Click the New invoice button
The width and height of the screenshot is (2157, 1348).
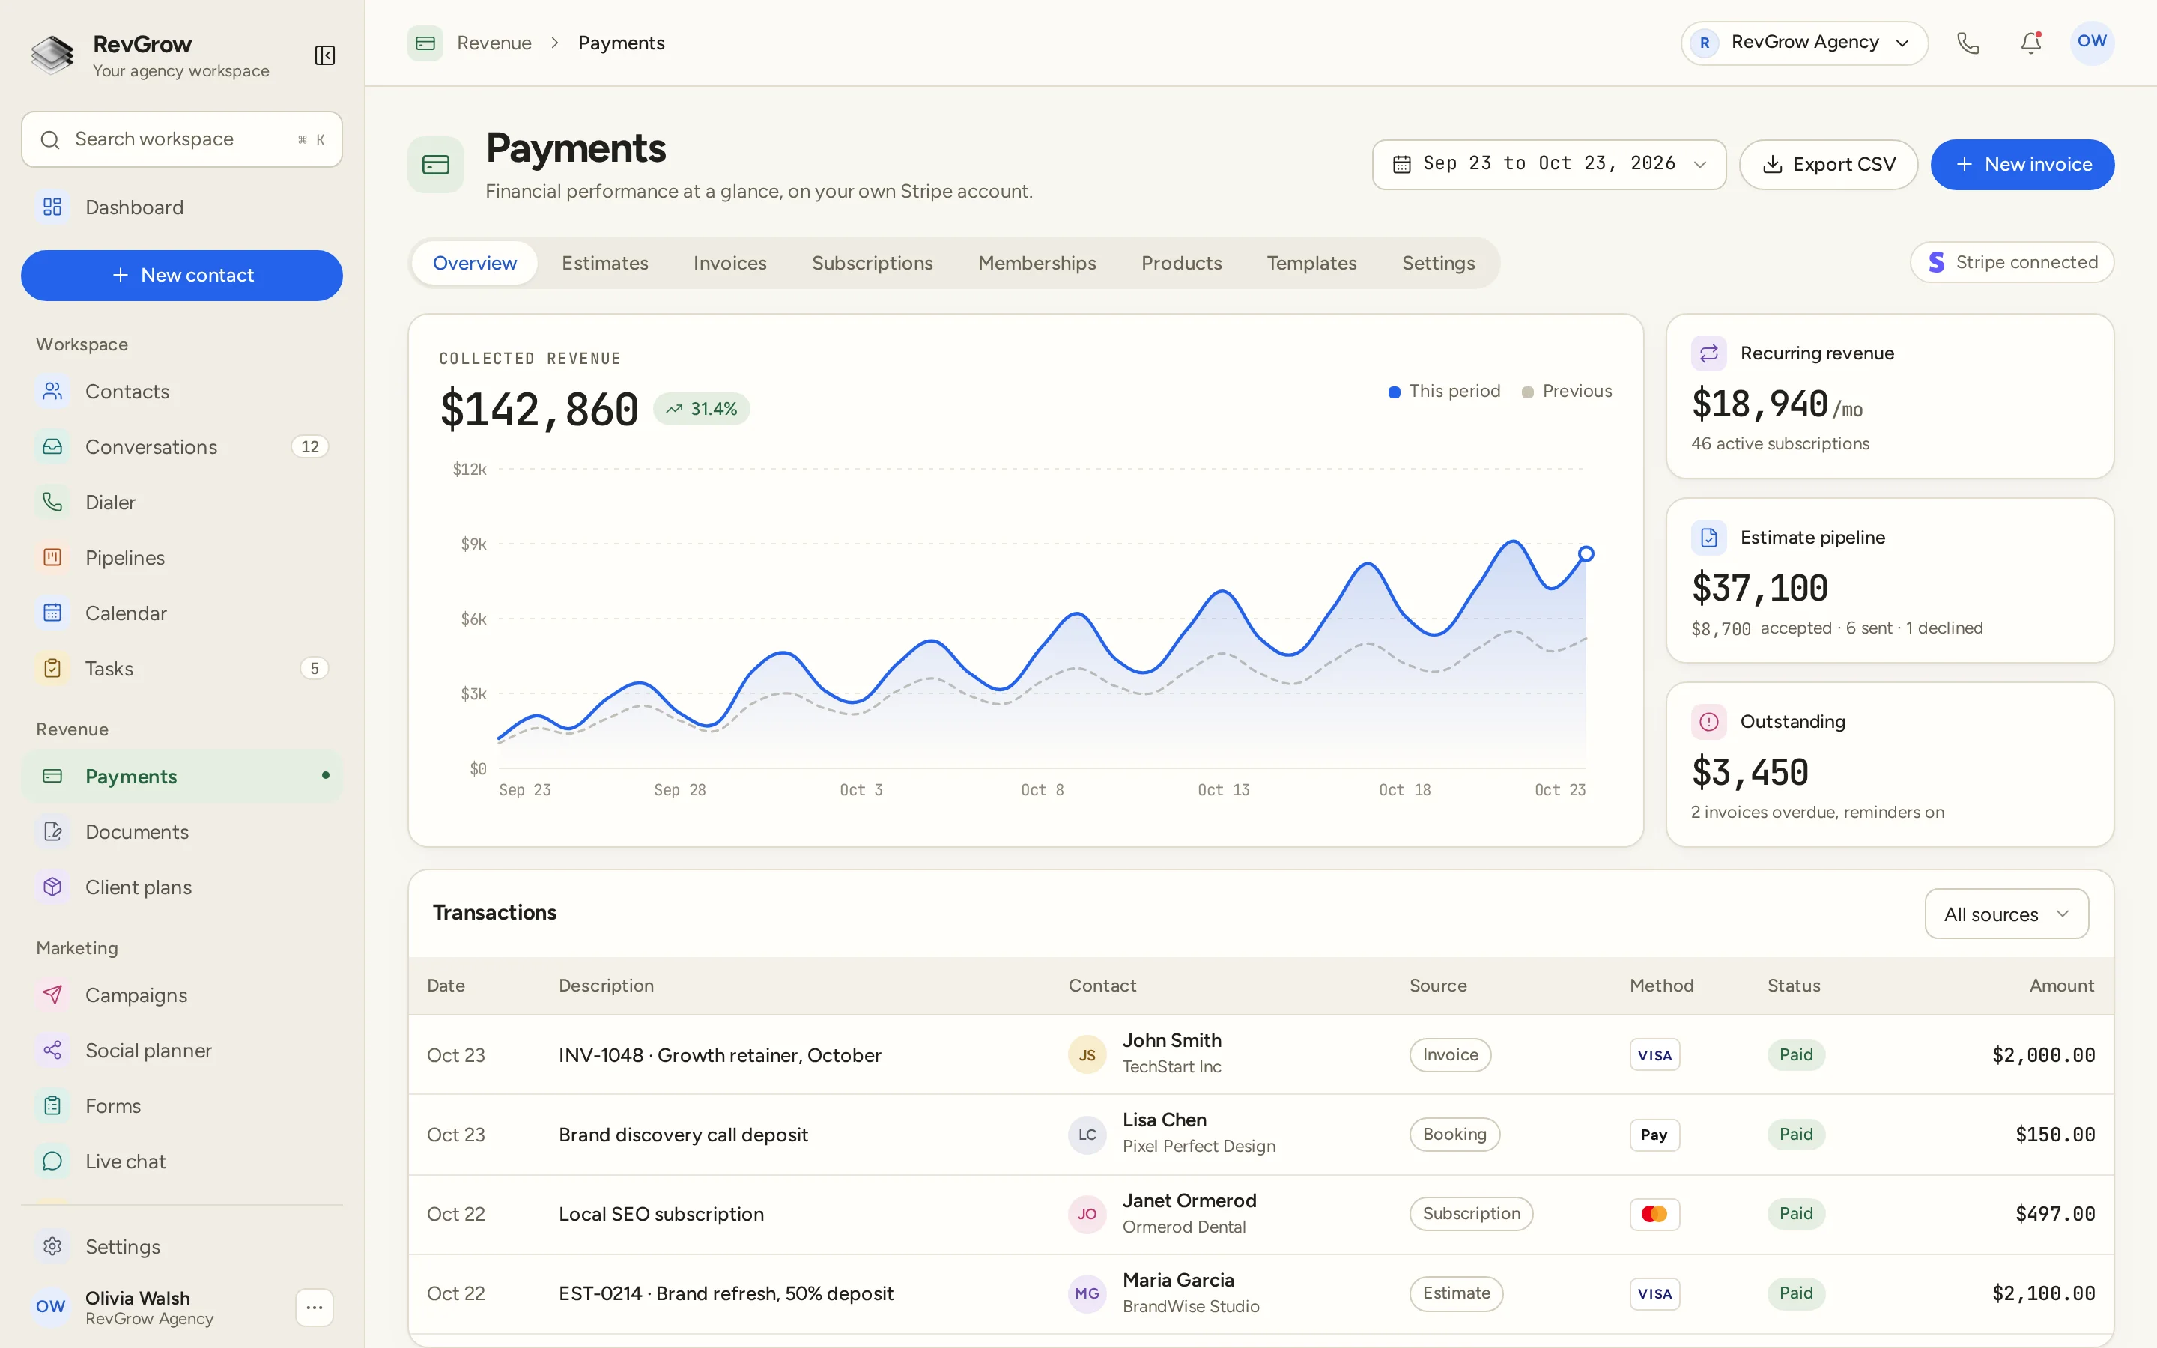2022,164
